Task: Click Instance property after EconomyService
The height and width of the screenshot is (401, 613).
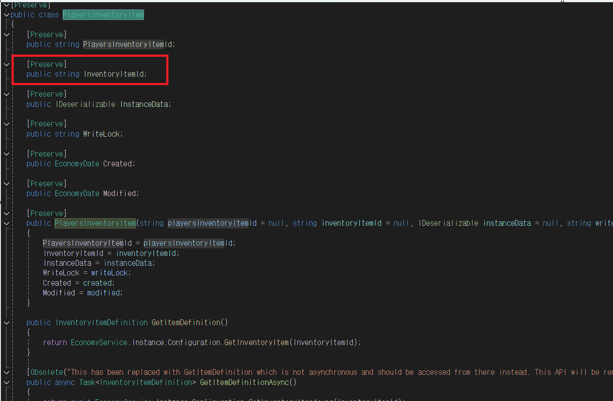Action: coord(148,342)
